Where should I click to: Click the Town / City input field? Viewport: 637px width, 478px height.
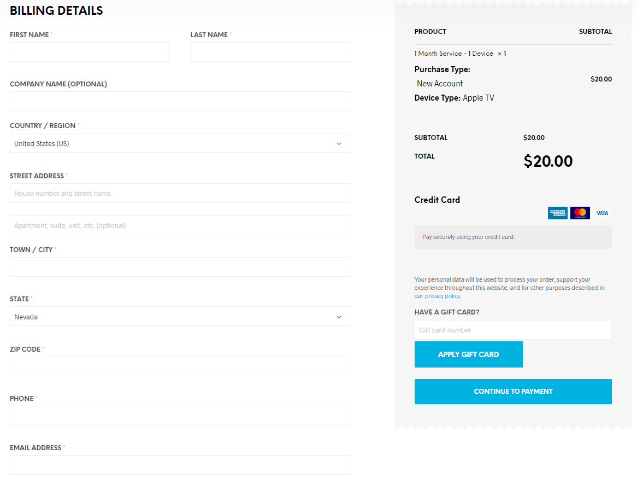pyautogui.click(x=180, y=267)
